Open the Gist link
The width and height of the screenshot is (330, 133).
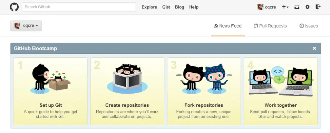tap(166, 7)
